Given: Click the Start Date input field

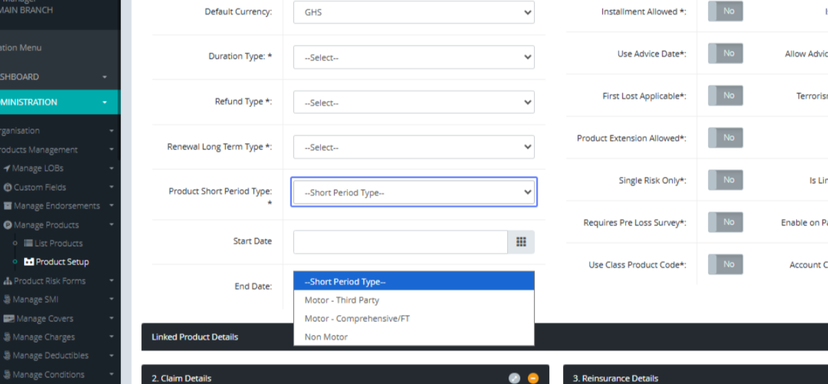Looking at the screenshot, I should click(x=401, y=242).
